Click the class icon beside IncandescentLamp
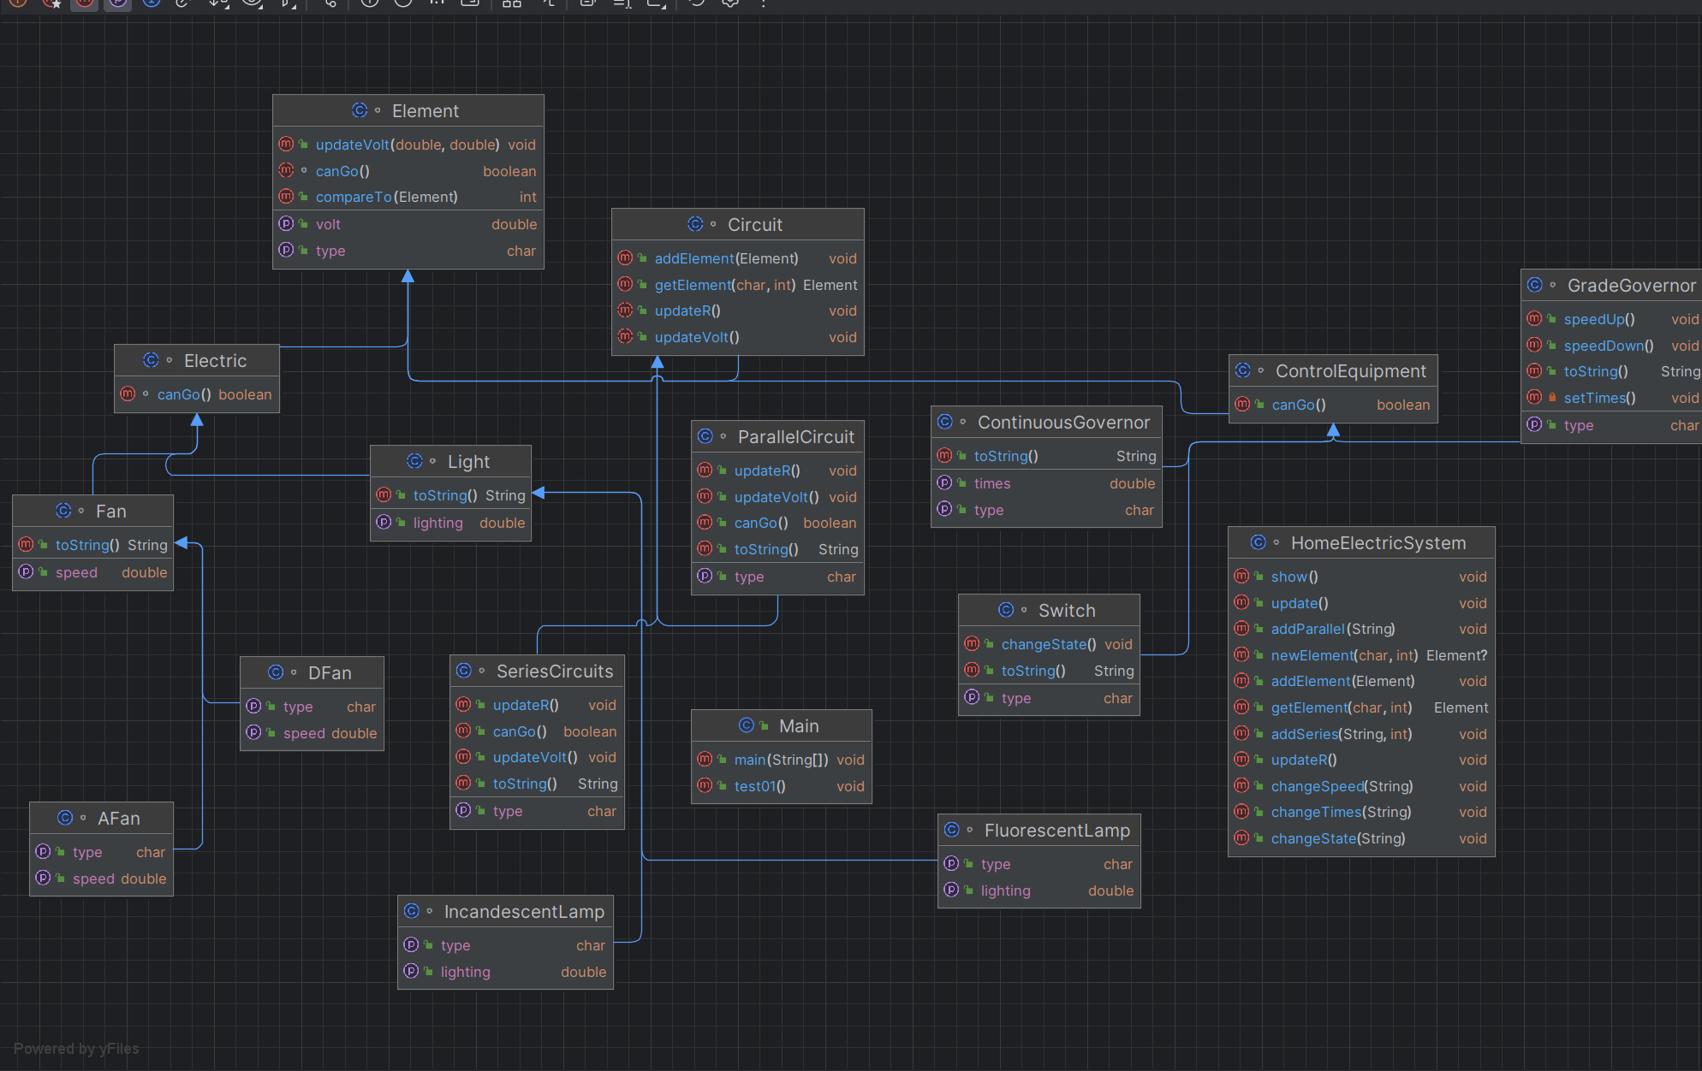Screen dimensions: 1702x1071 coord(412,911)
